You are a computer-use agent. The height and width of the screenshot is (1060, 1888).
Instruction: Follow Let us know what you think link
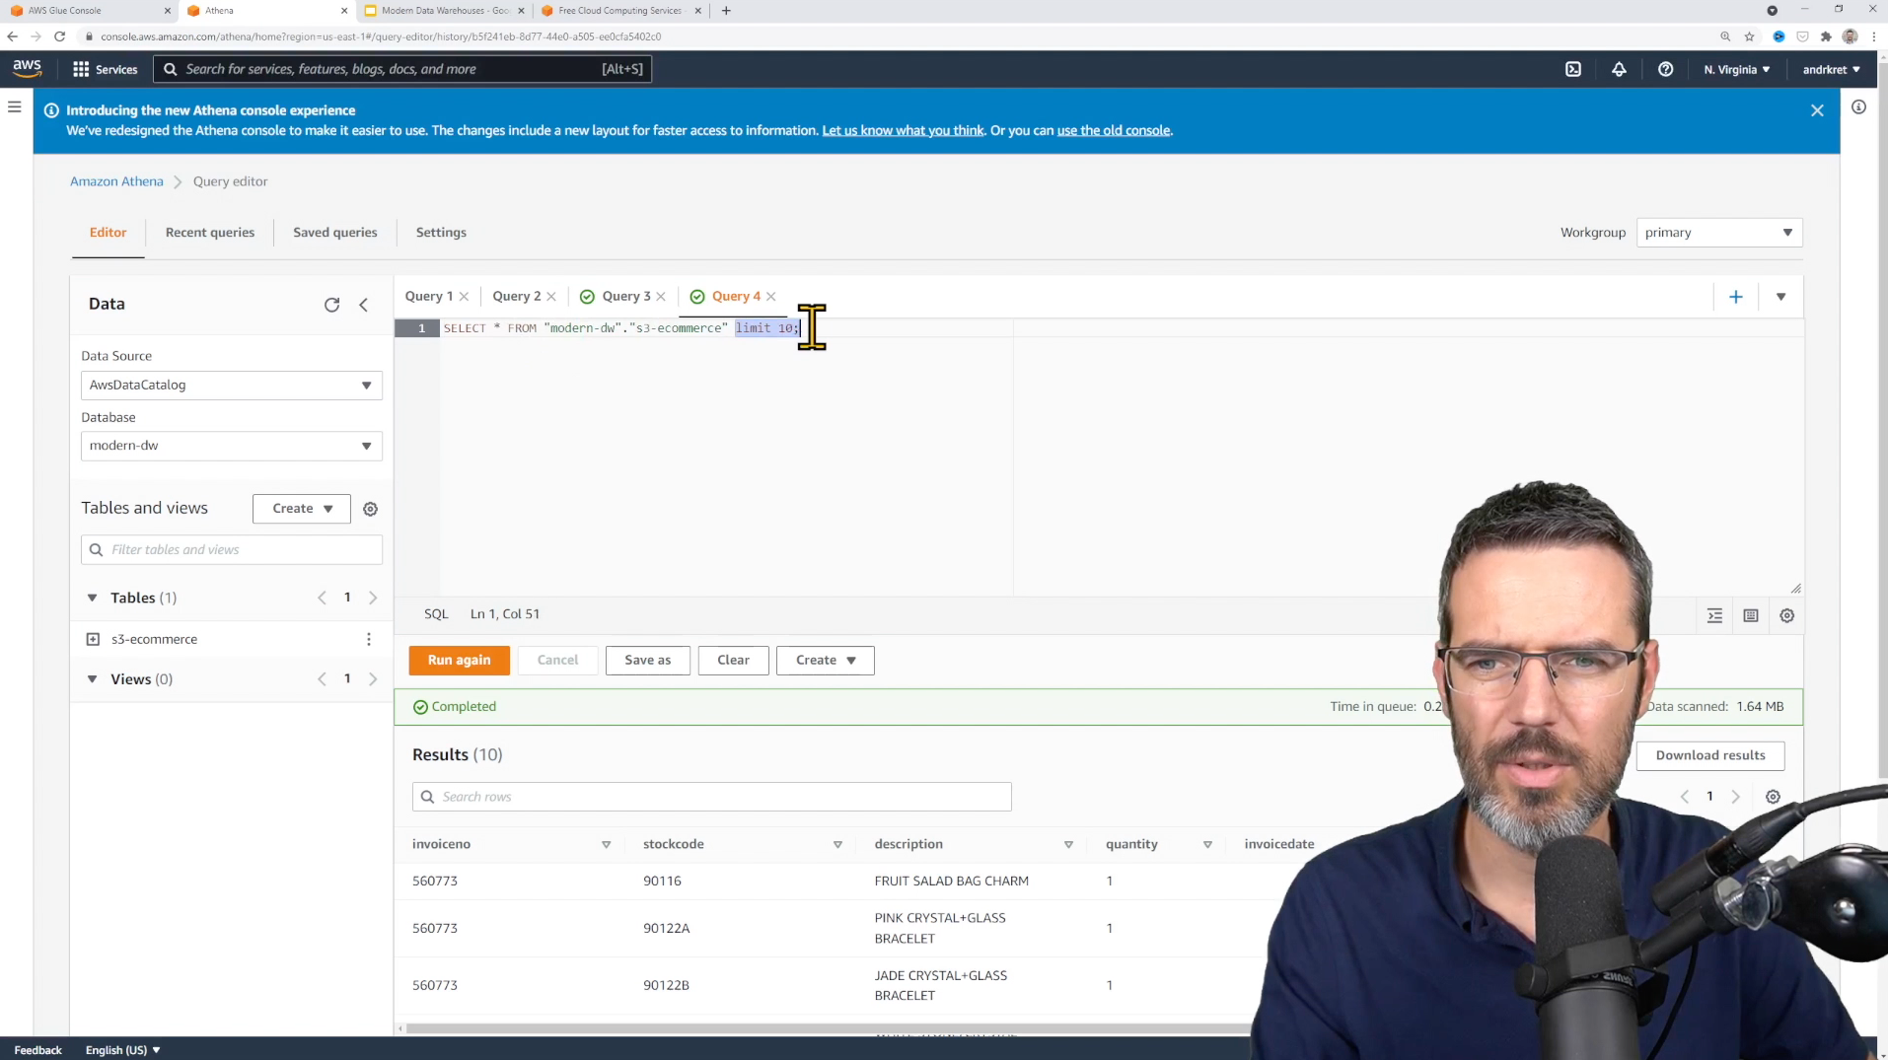pos(903,130)
